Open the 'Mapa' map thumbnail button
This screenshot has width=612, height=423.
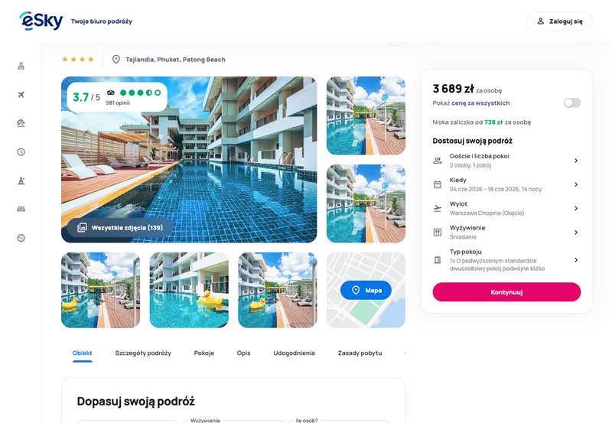[x=366, y=290]
